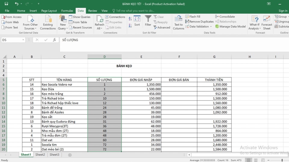Open the New Query dropdown
Screen dimensions: 289x162
(63, 22)
